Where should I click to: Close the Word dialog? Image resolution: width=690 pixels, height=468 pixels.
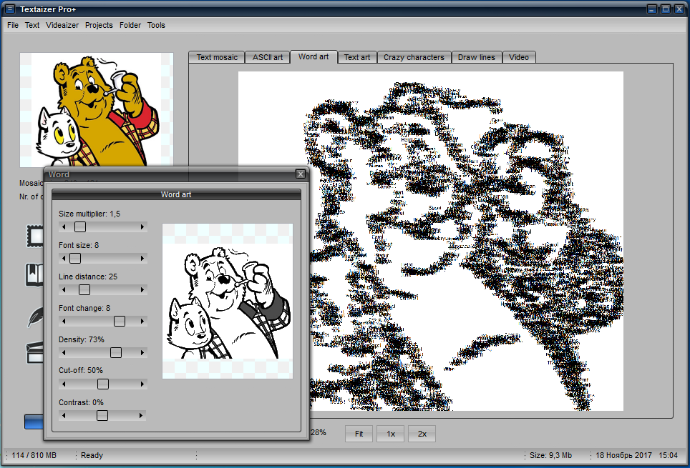coord(301,174)
